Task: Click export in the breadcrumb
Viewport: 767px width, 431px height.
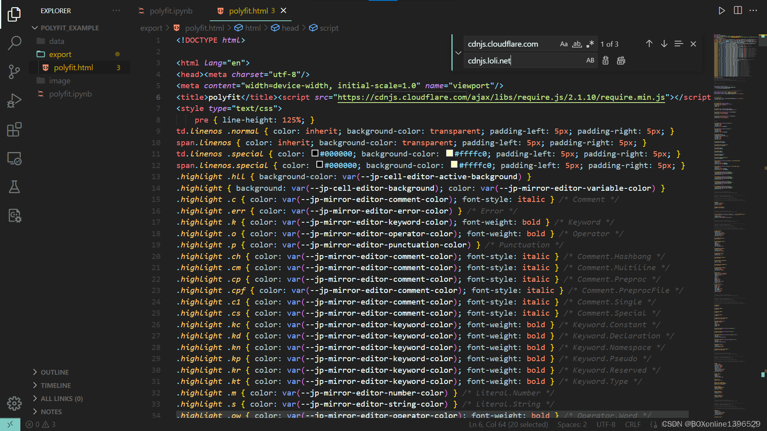Action: point(151,28)
